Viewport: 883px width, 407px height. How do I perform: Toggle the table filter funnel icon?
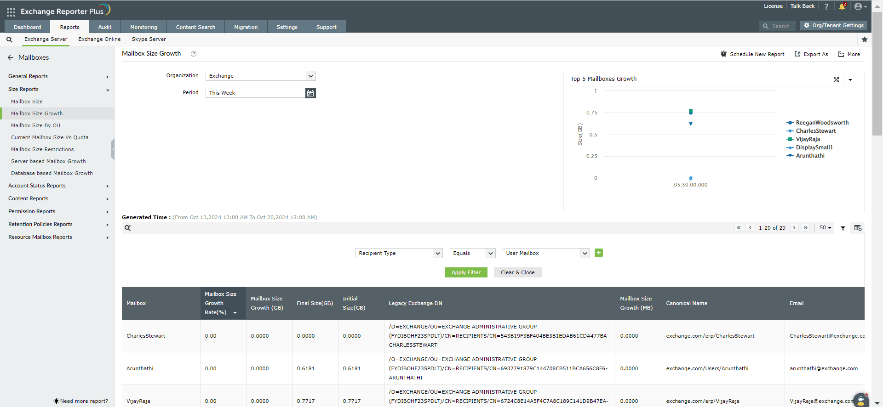(843, 228)
